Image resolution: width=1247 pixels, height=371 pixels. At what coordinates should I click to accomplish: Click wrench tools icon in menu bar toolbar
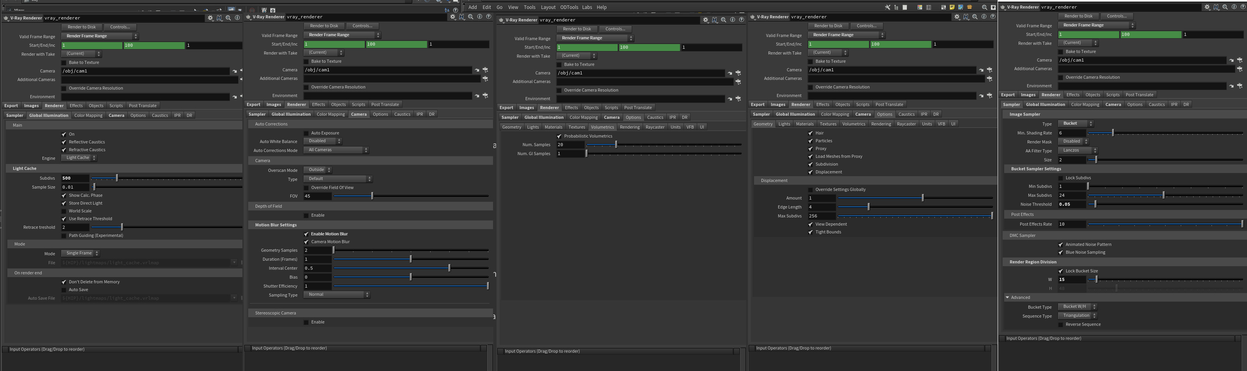(x=887, y=7)
